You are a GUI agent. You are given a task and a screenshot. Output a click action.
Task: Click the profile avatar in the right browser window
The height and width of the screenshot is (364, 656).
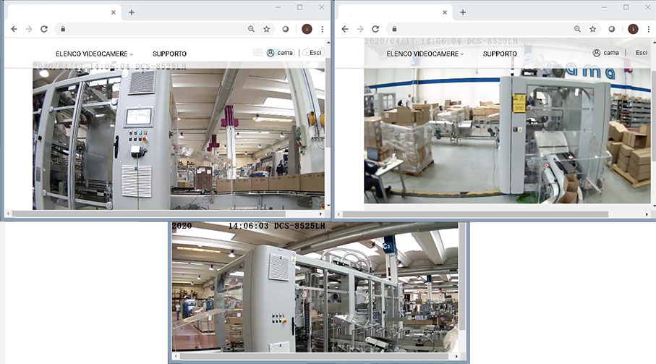tap(633, 29)
